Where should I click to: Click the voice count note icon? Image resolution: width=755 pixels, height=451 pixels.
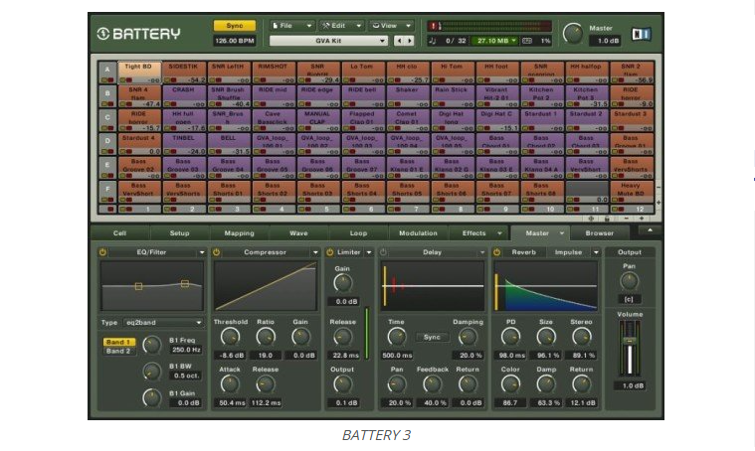tap(433, 41)
